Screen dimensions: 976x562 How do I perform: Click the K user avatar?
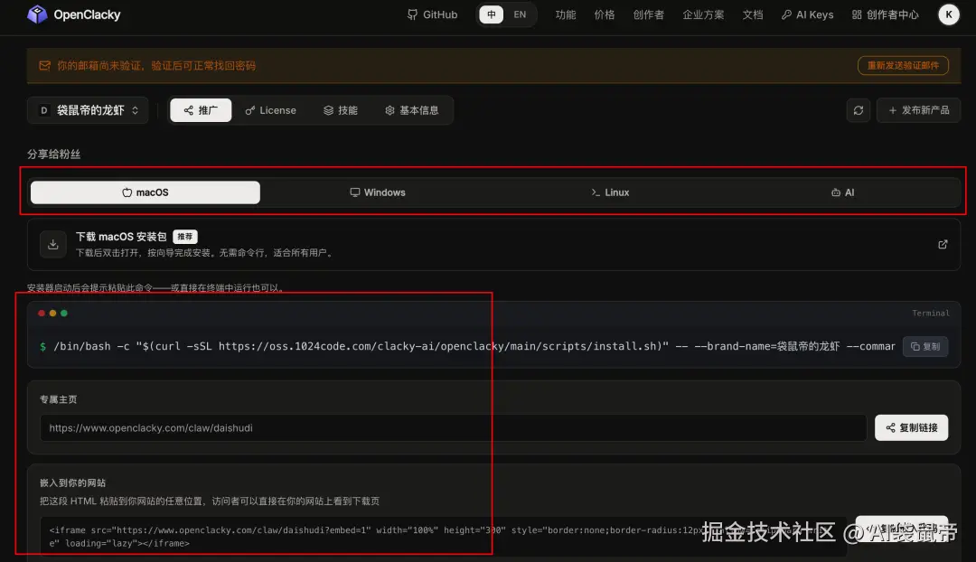(949, 14)
